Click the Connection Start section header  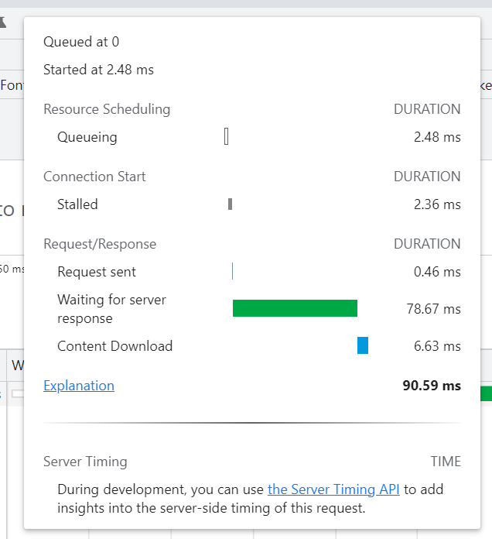click(x=94, y=177)
